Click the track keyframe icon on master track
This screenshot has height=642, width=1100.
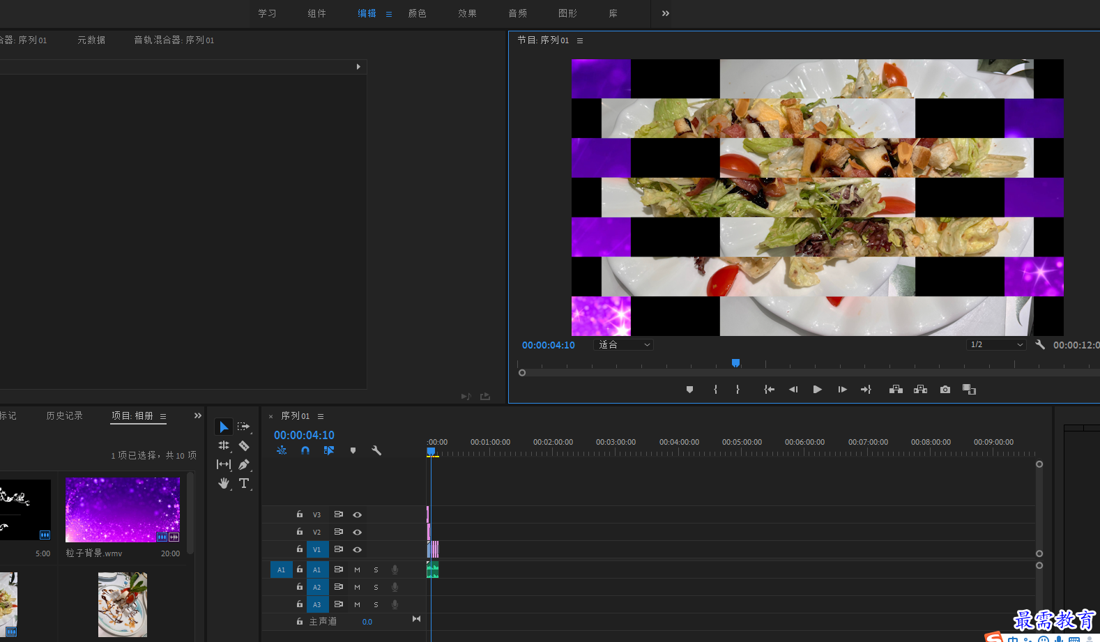(416, 619)
